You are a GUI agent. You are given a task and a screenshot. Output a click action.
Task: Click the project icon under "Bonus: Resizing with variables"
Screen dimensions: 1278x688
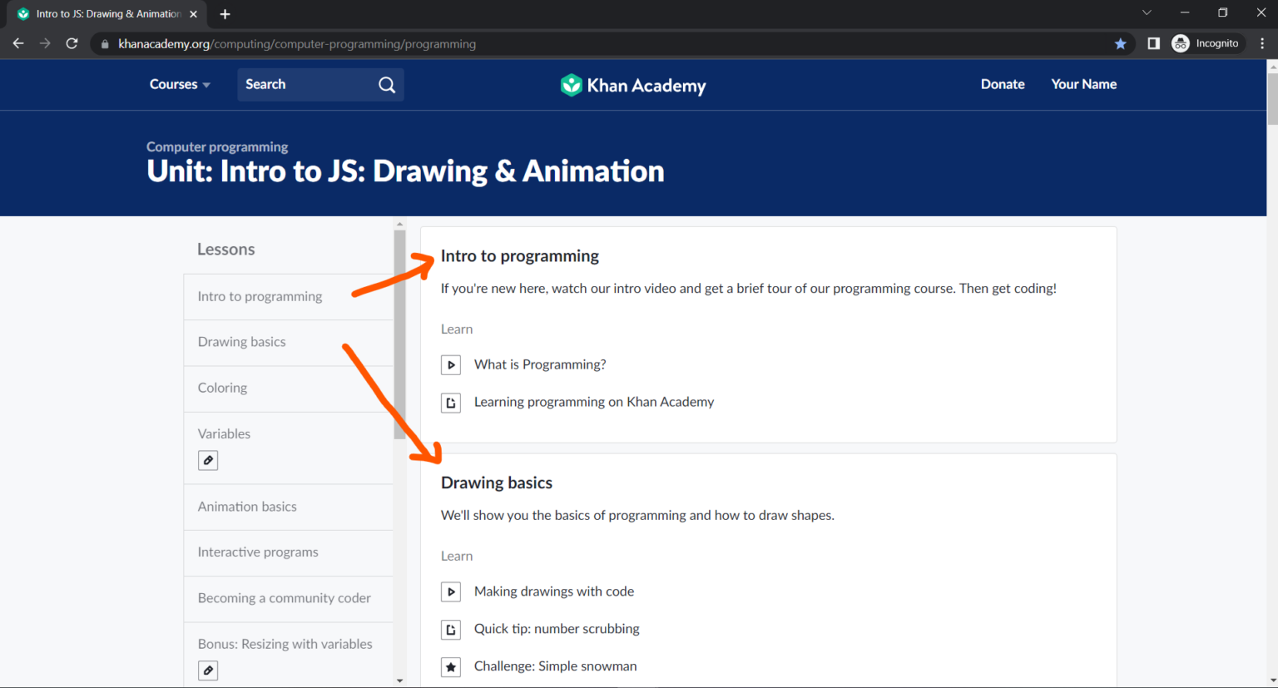(208, 671)
